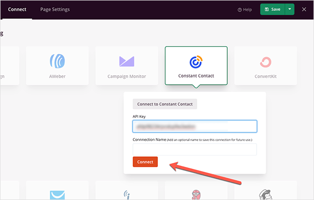Click the Help question mark icon

coord(240,9)
